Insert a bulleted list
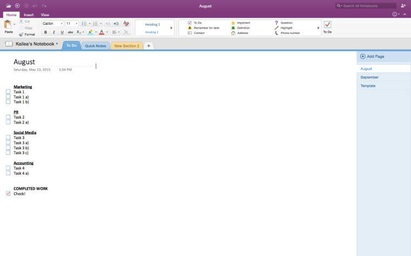 (84, 24)
